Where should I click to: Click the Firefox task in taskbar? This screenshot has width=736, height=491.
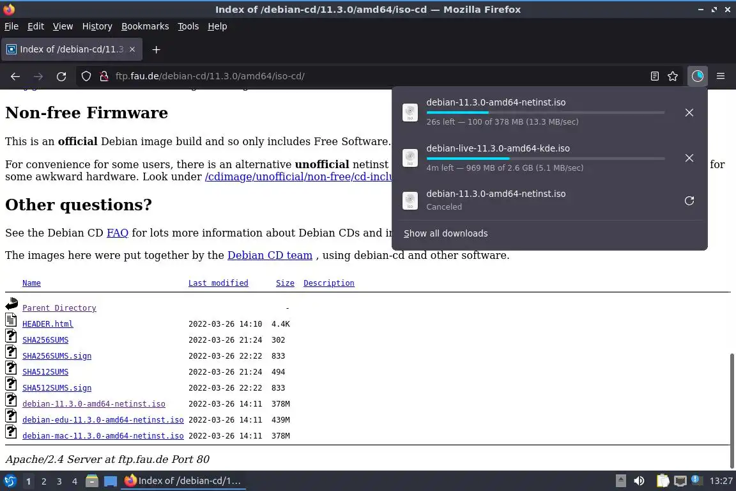click(x=183, y=481)
